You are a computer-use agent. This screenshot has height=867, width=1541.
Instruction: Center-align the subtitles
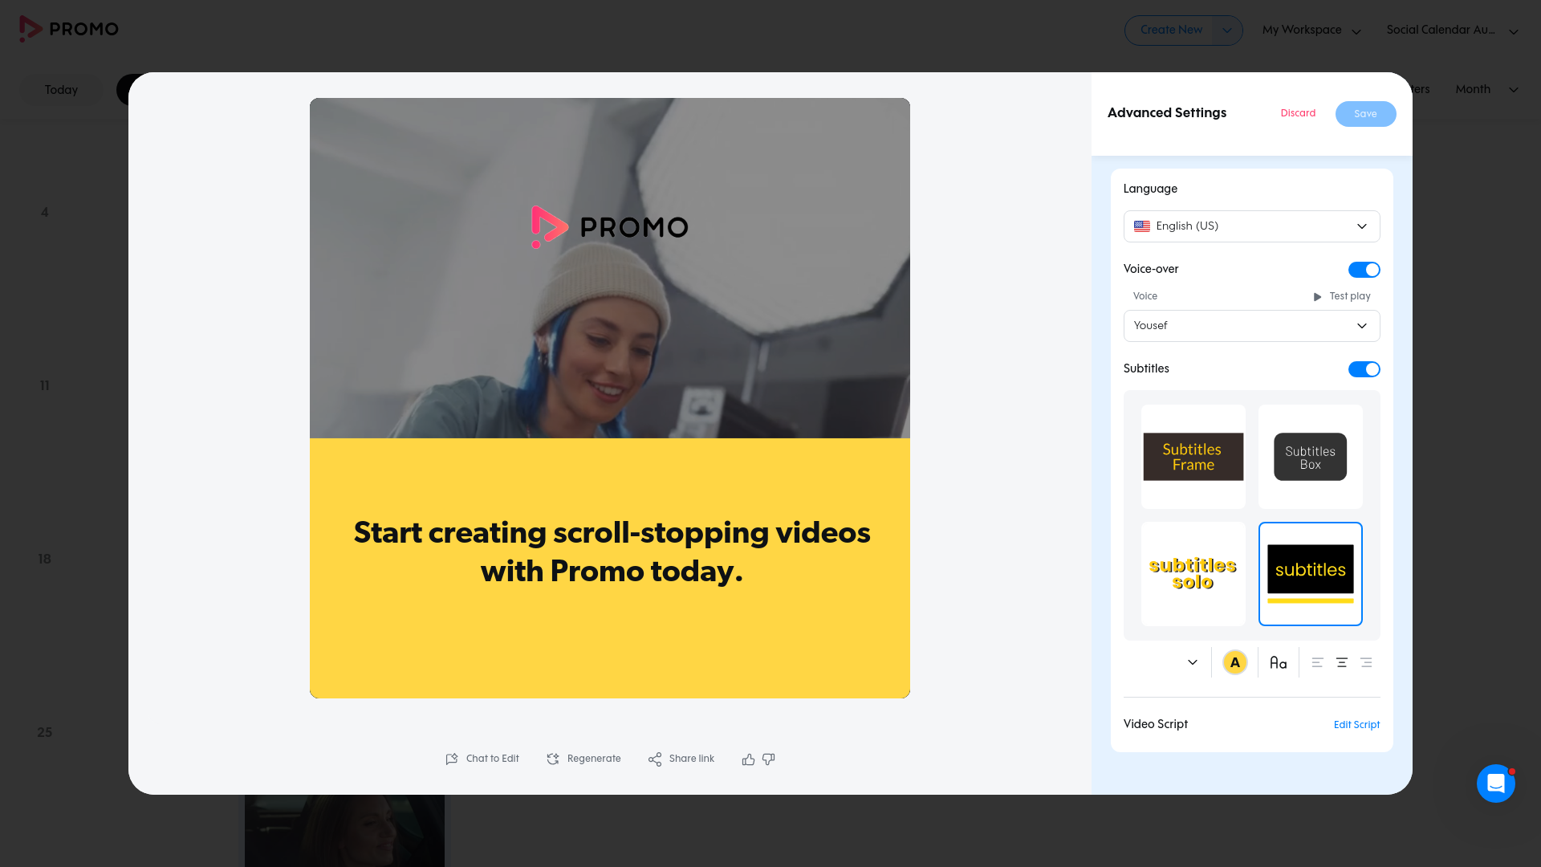point(1342,662)
